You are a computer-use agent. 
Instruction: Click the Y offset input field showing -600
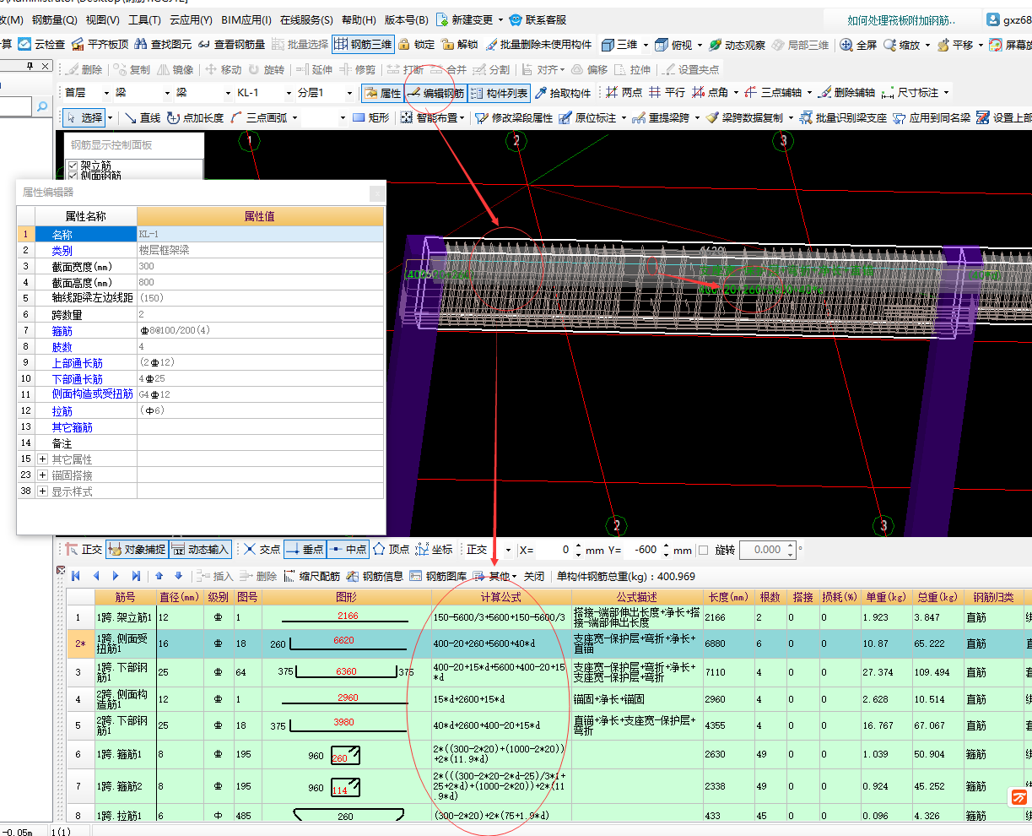coord(644,550)
